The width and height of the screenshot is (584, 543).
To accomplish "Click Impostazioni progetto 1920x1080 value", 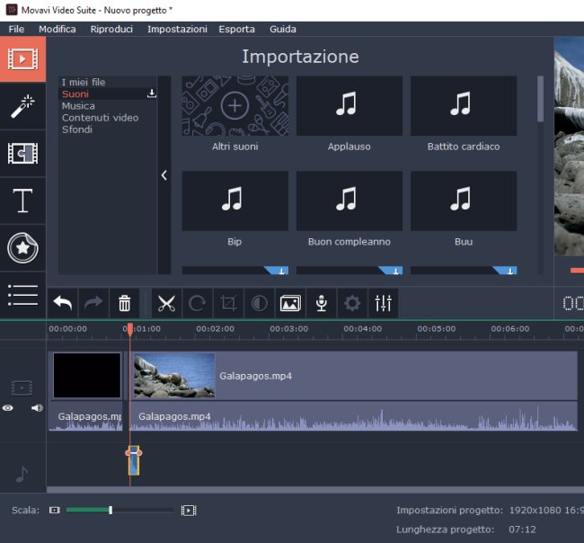I will pyautogui.click(x=546, y=511).
